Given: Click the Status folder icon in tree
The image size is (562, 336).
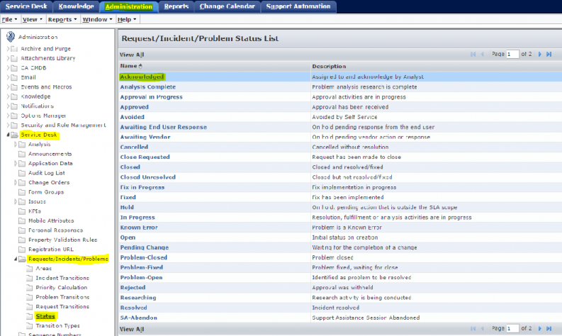Looking at the screenshot, I should [29, 316].
